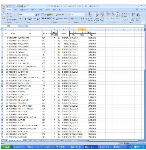Open Sort & Filter
The height and width of the screenshot is (150, 146).
[133, 17]
